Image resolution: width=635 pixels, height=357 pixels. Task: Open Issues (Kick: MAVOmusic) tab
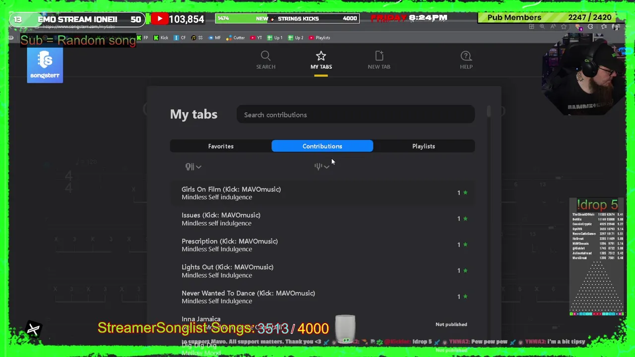[x=221, y=215]
